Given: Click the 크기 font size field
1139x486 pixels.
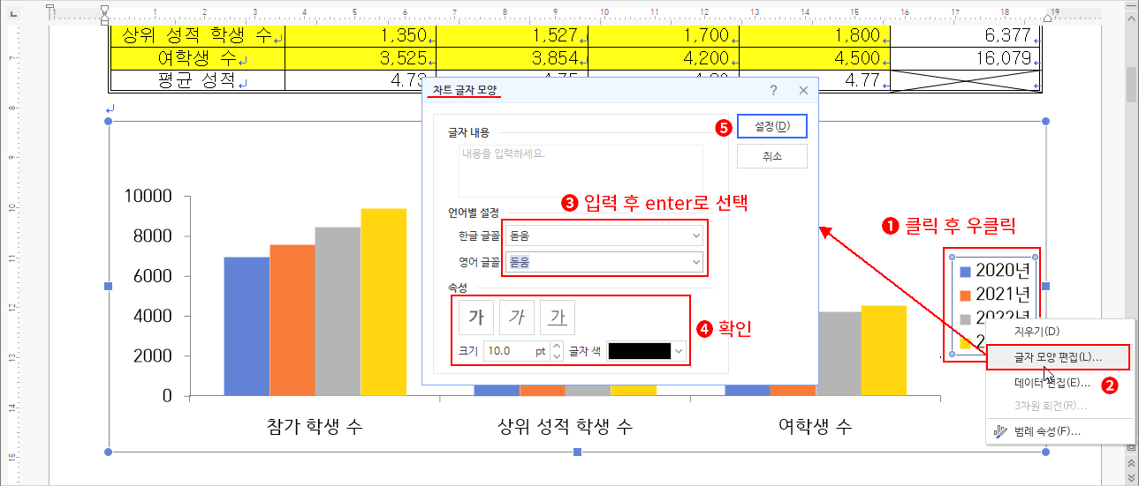Looking at the screenshot, I should (516, 351).
